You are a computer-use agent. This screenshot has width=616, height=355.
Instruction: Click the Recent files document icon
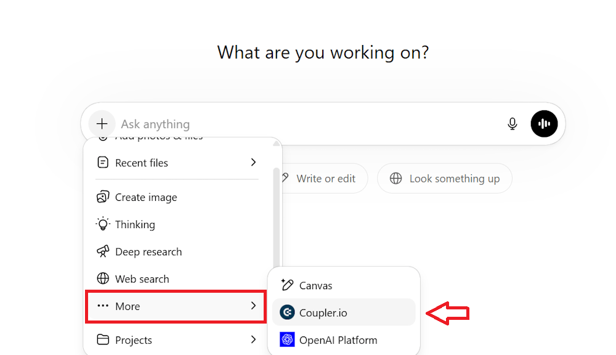pyautogui.click(x=103, y=162)
